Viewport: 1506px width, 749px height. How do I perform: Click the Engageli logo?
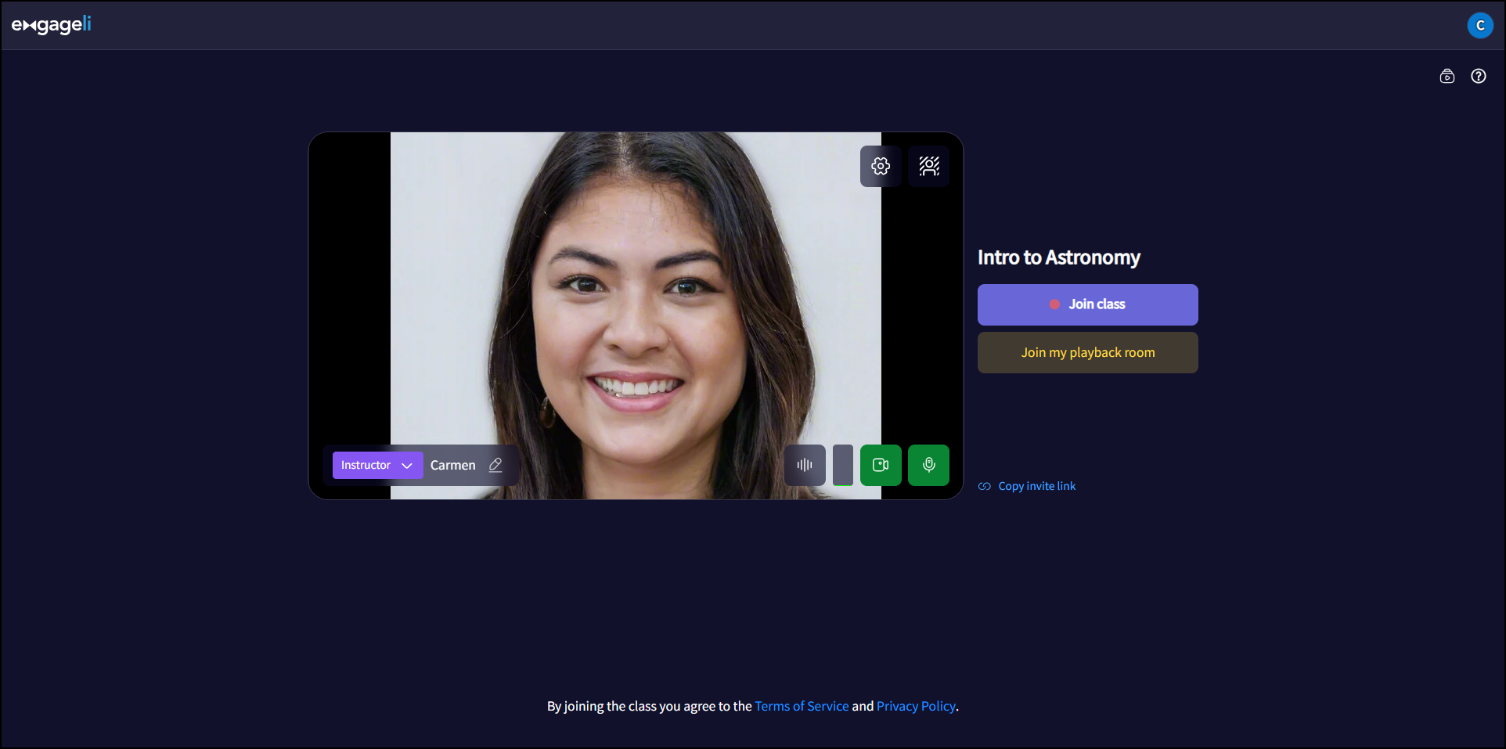pos(52,25)
